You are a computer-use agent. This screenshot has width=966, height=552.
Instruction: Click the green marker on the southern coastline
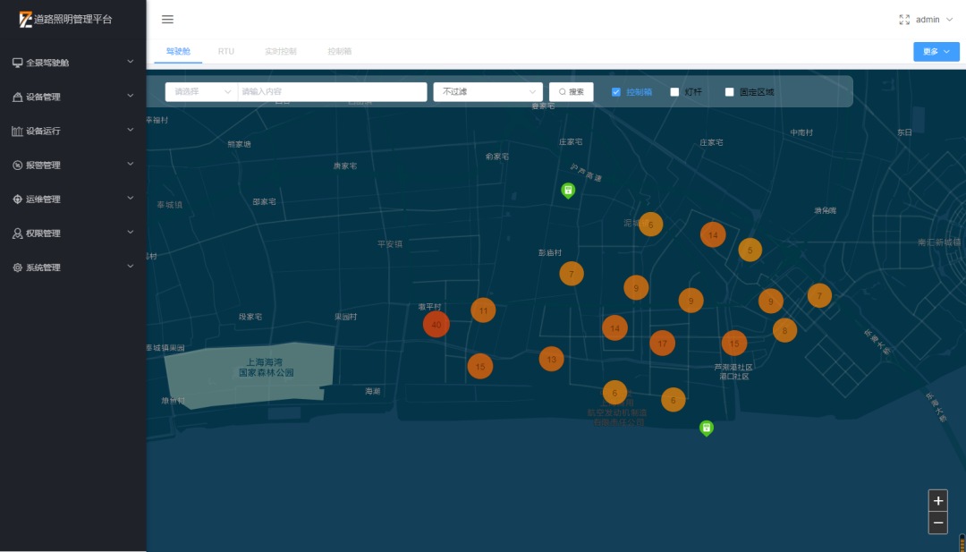tap(706, 428)
